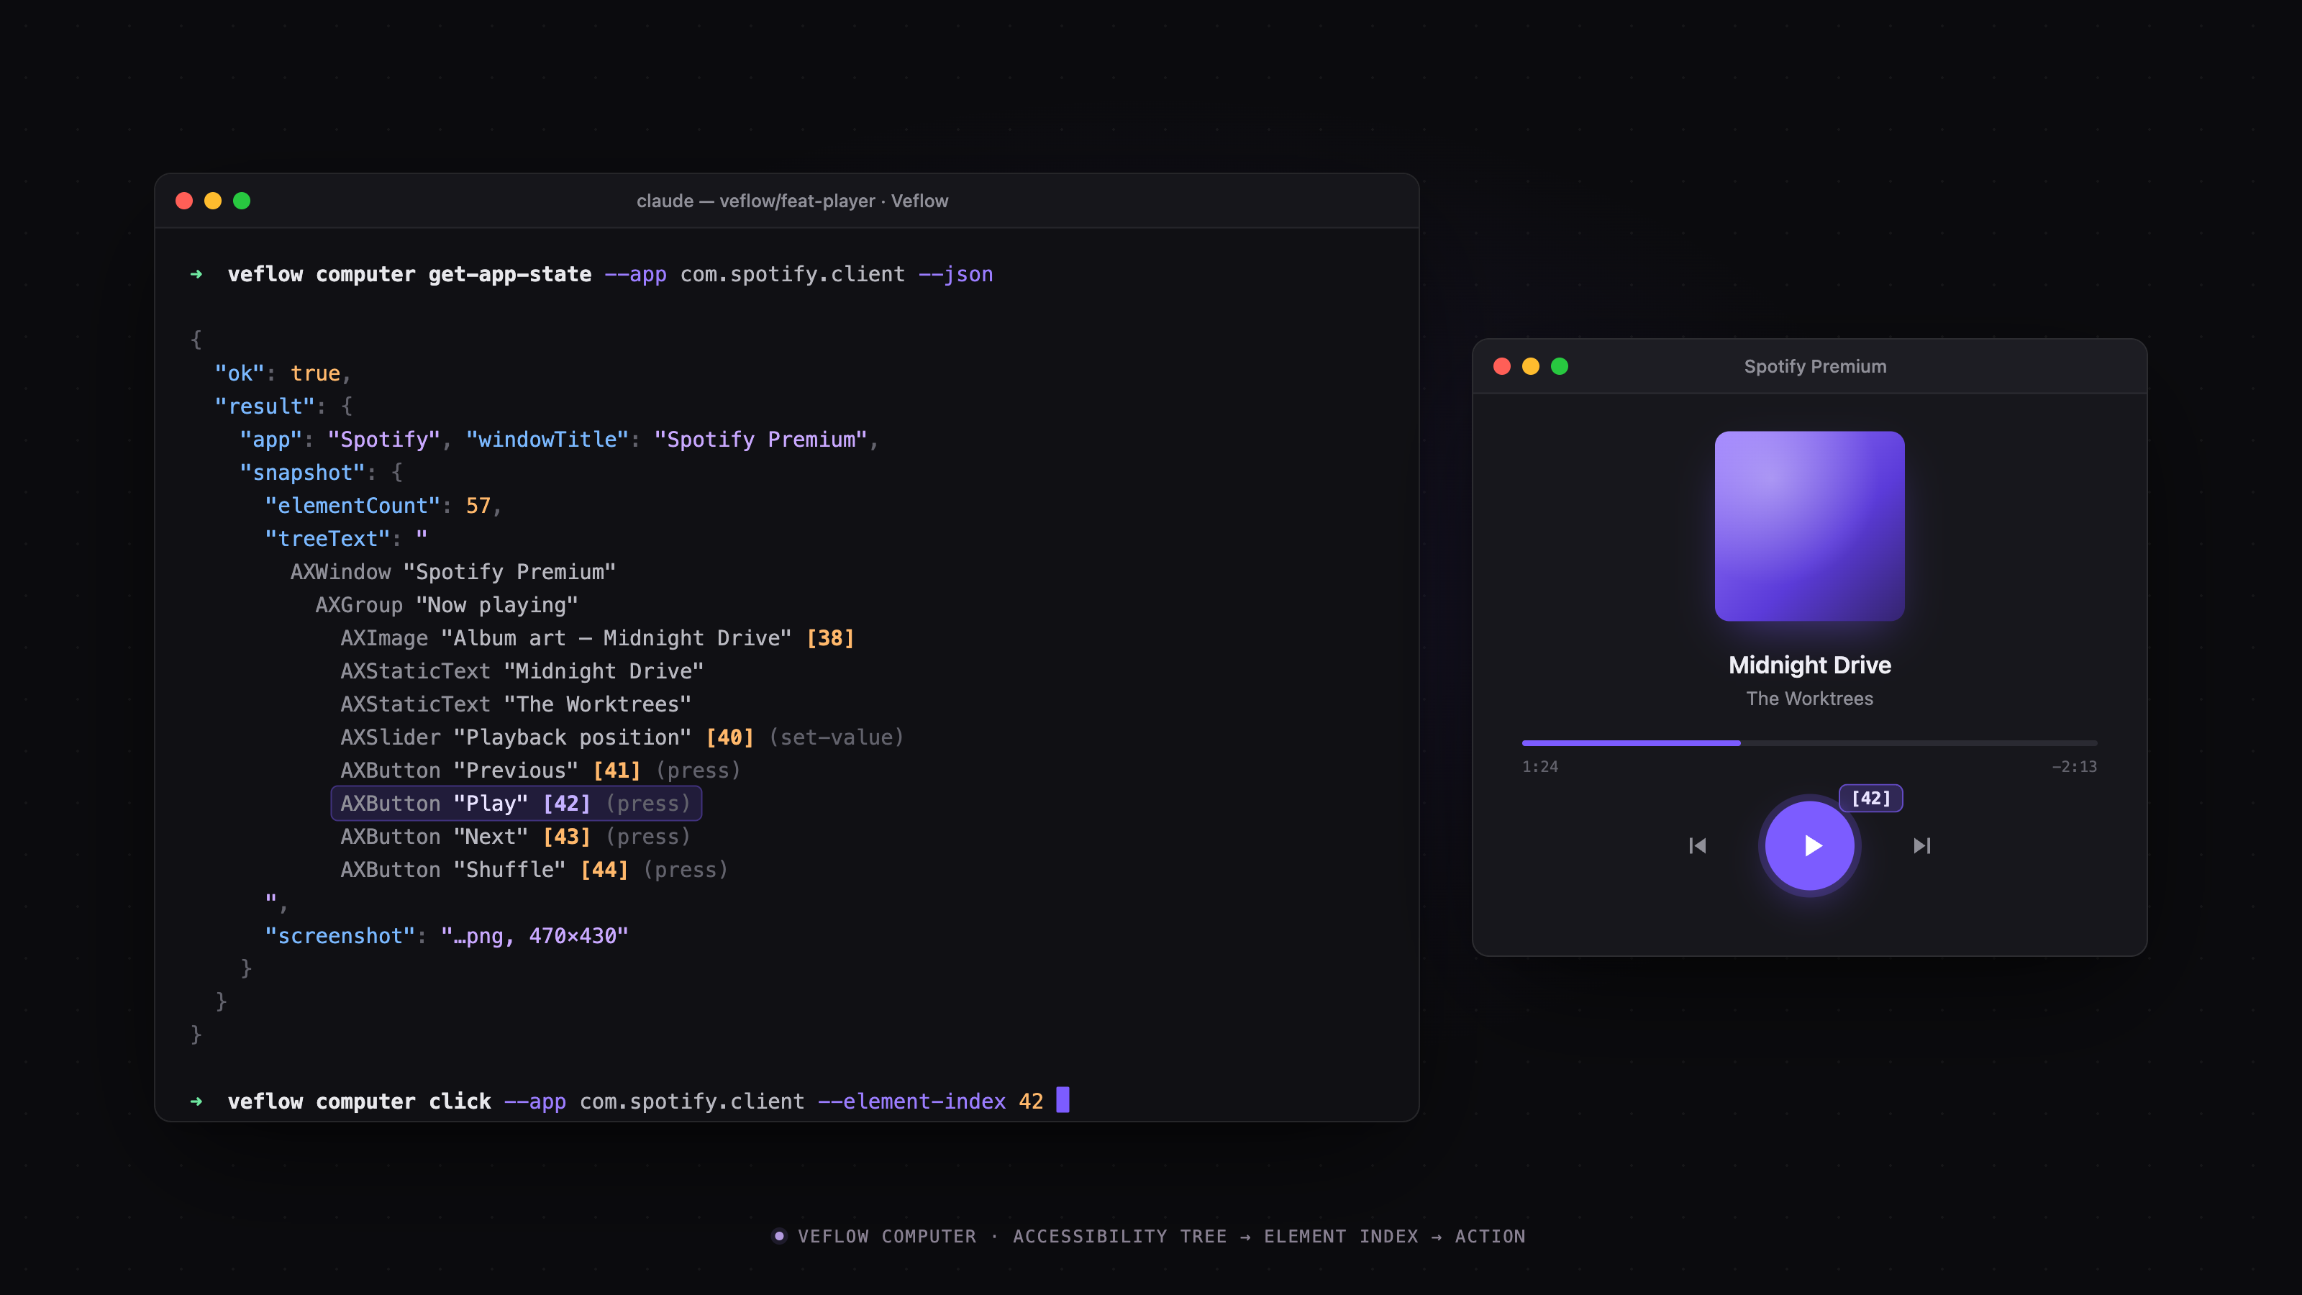Click "The Worktrees" artist name in Spotify
2302x1295 pixels.
[1810, 699]
